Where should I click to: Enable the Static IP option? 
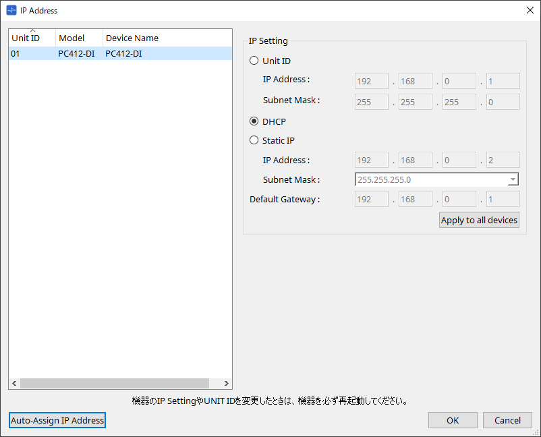tap(254, 140)
